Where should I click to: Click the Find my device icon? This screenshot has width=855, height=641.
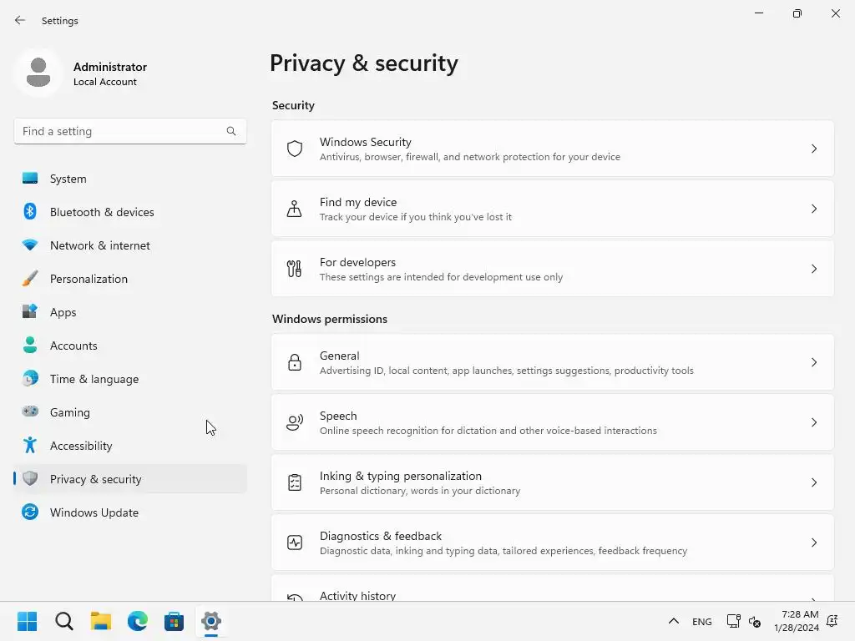[x=295, y=209]
